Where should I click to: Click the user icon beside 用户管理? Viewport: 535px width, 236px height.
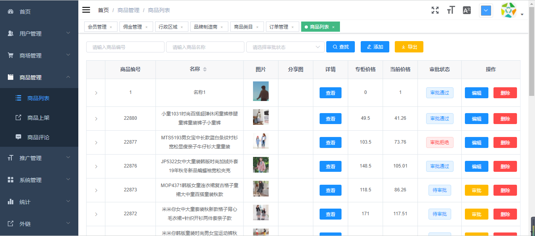(x=11, y=33)
